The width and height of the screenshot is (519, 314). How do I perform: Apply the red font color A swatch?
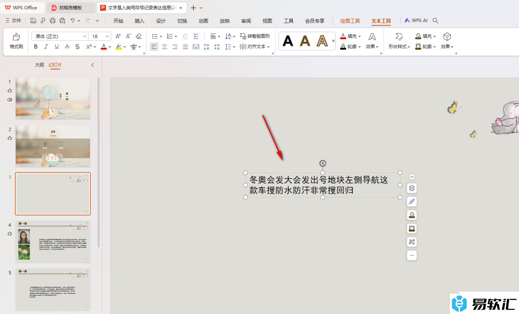pyautogui.click(x=104, y=47)
